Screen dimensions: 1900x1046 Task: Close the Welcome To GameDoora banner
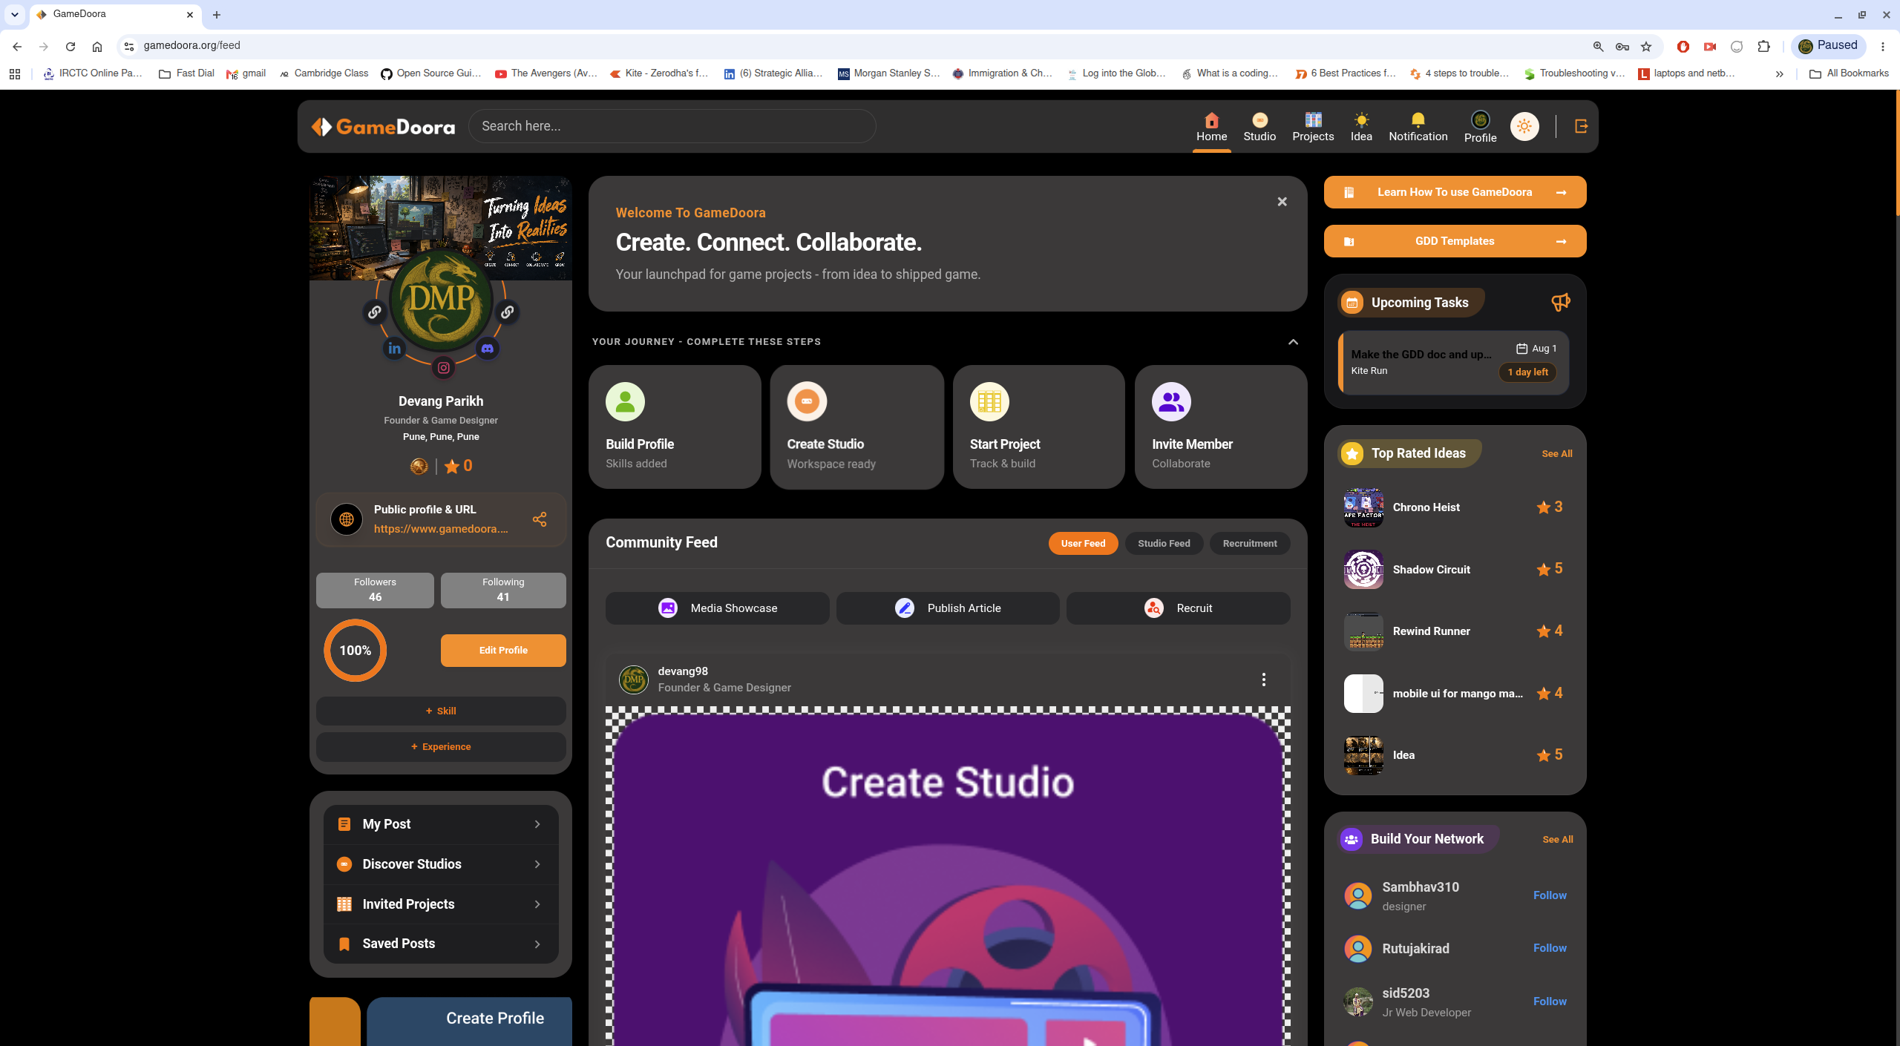[1282, 202]
